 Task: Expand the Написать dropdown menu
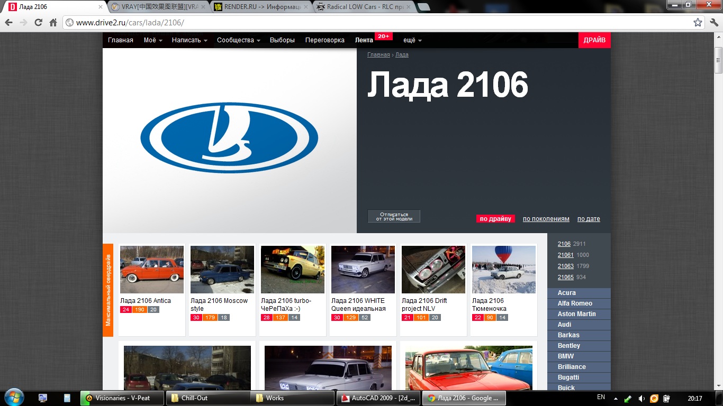pos(189,40)
